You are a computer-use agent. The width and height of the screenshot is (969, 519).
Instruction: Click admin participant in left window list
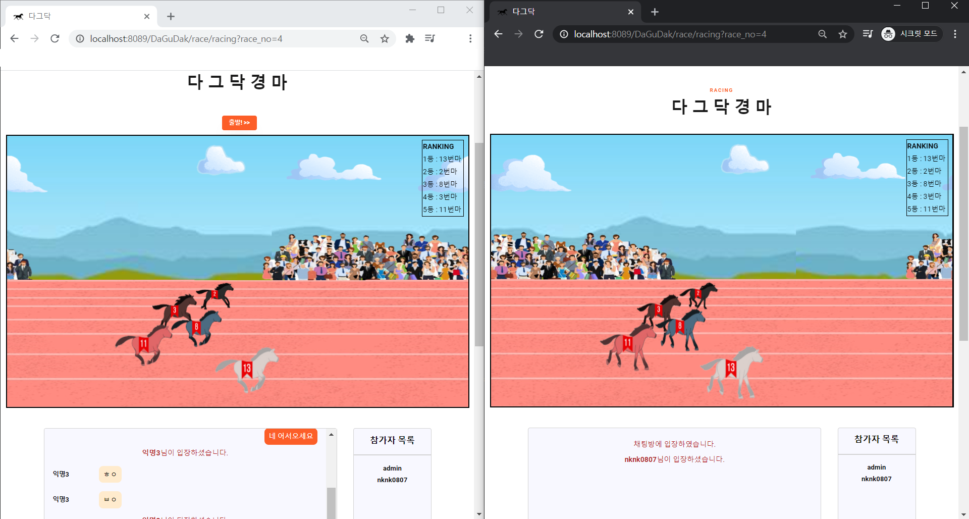[x=392, y=469]
